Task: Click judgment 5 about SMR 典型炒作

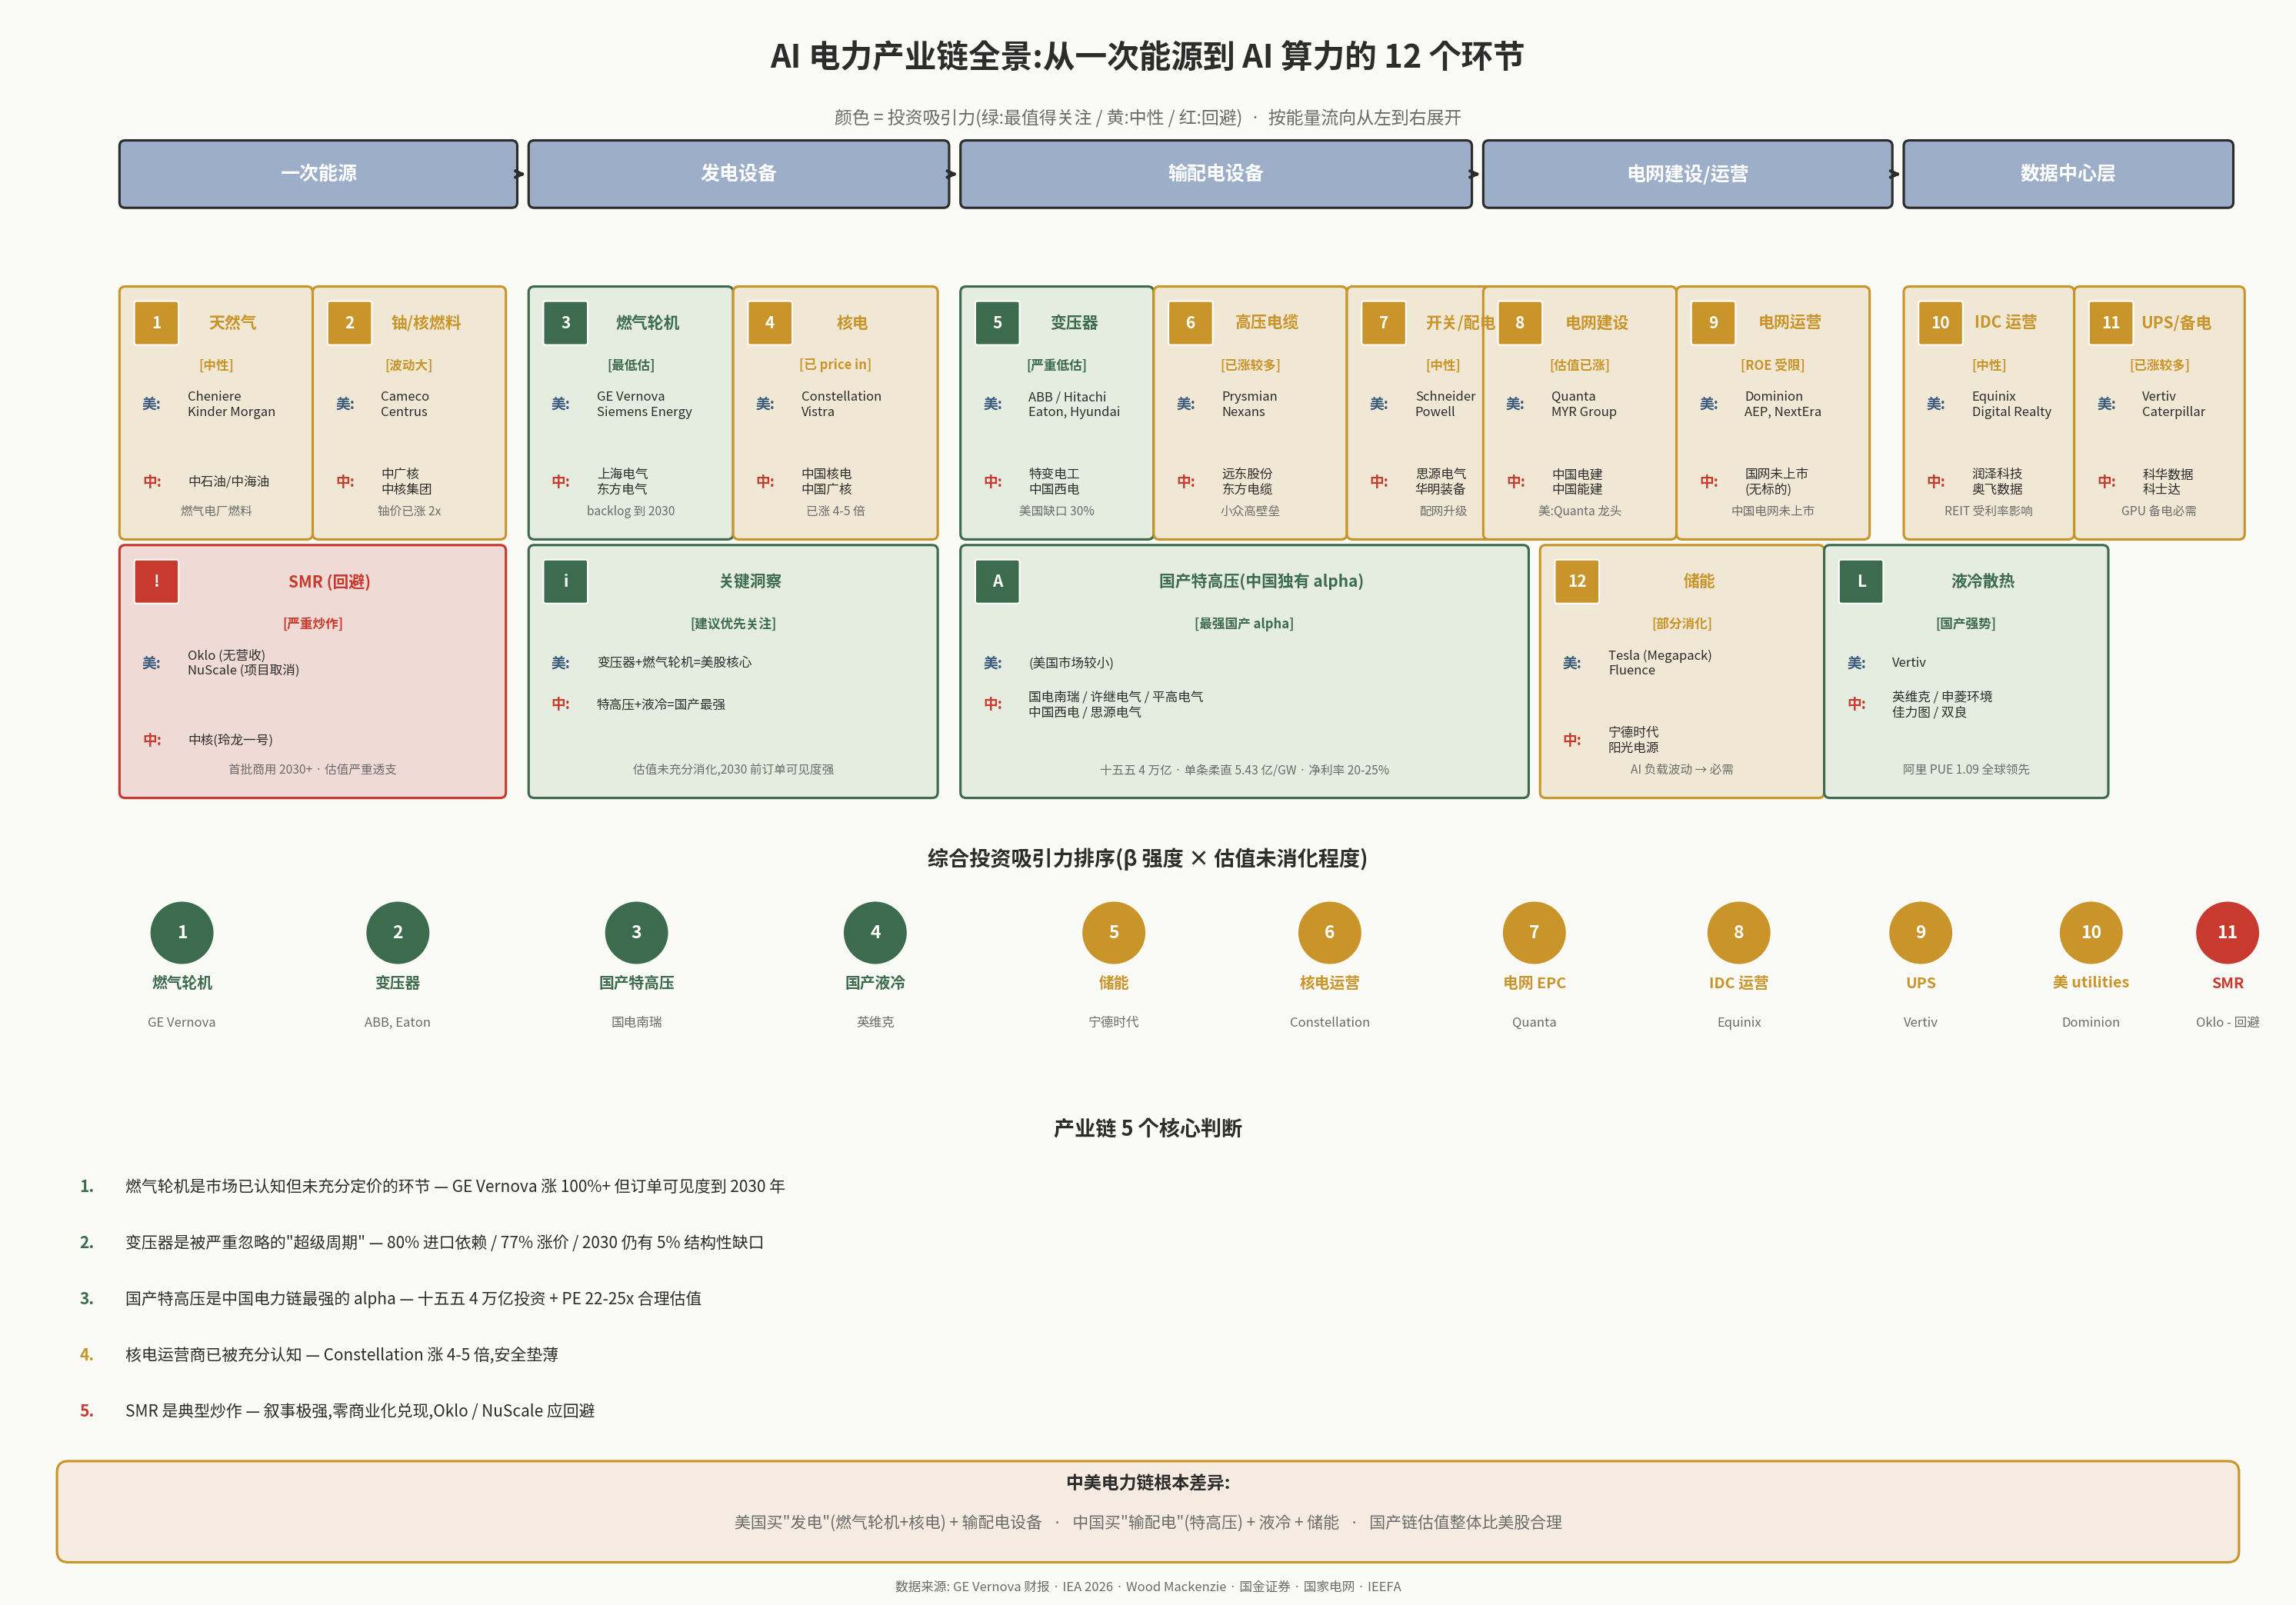Action: pos(359,1410)
